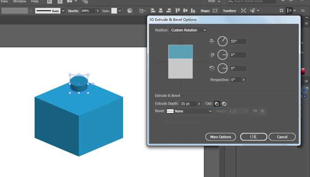Toggle Bevel Extent Out button
This screenshot has width=310, height=177.
click(255, 111)
